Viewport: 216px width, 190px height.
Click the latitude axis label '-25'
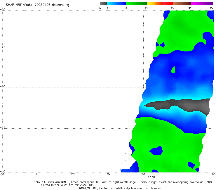click(3, 47)
